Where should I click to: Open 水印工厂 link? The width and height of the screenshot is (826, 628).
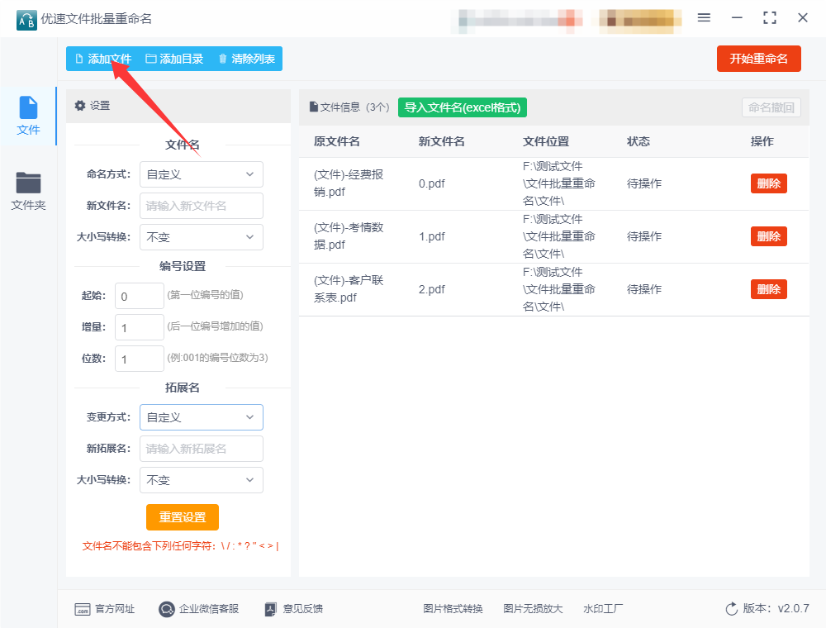pos(603,609)
